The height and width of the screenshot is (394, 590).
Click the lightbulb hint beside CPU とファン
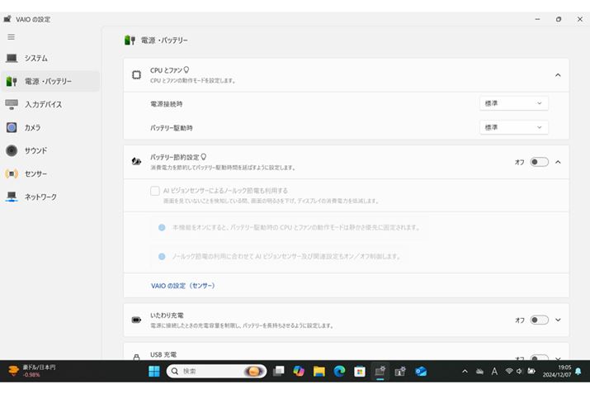186,70
